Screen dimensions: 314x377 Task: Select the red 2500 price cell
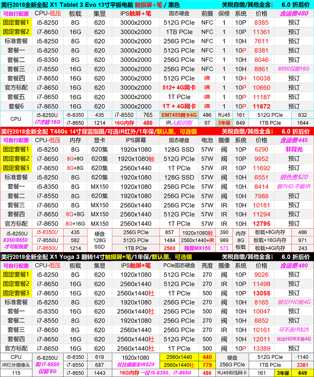tap(169, 248)
